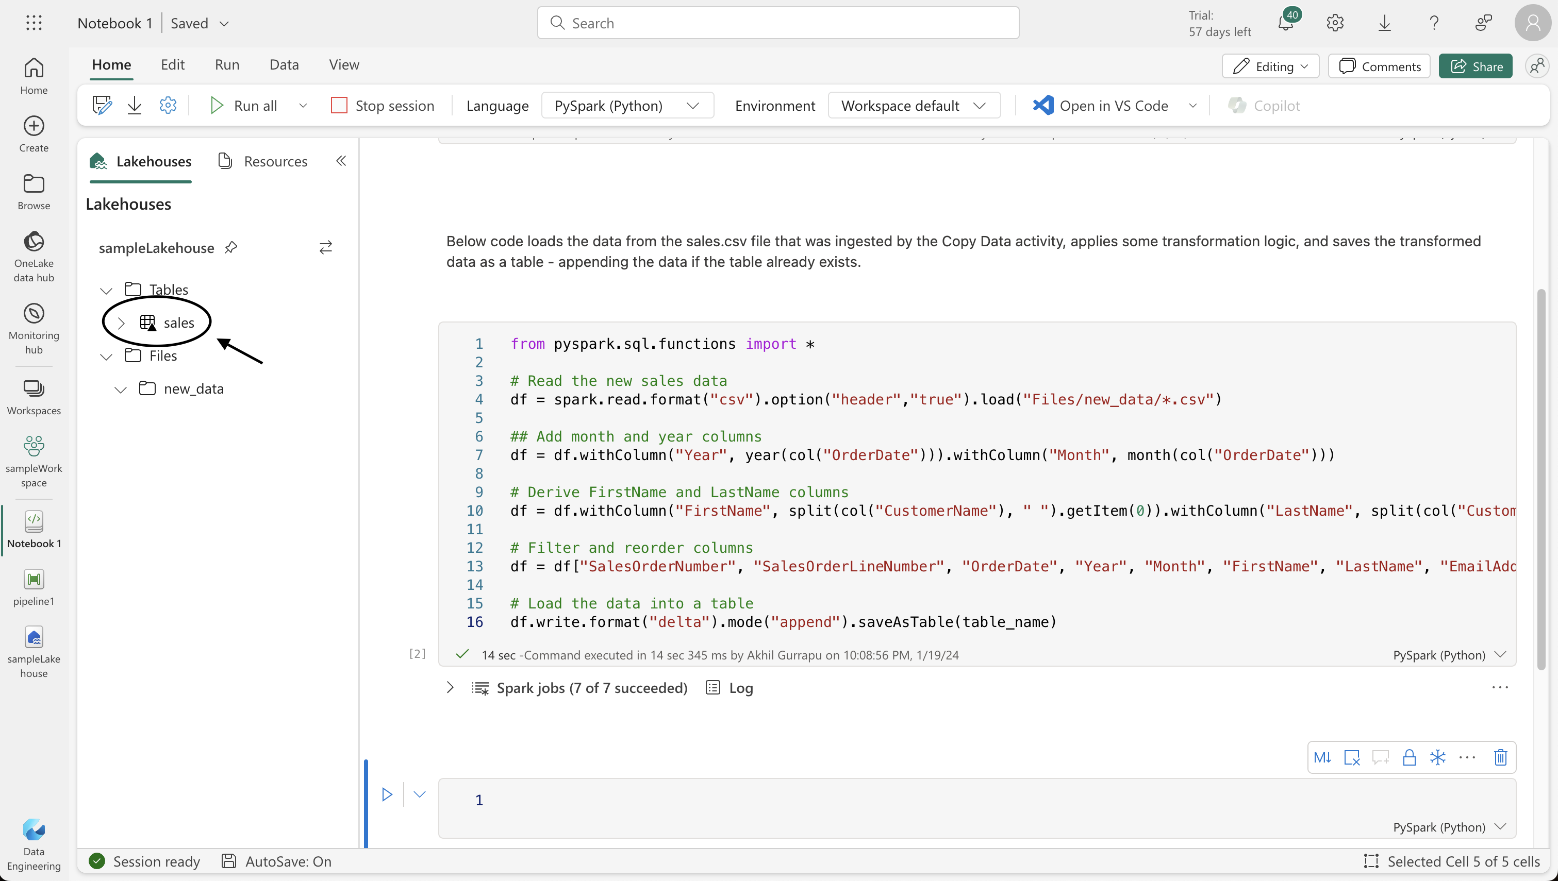1558x881 pixels.
Task: Click the pin icon beside sampleLakehouse
Action: click(230, 247)
